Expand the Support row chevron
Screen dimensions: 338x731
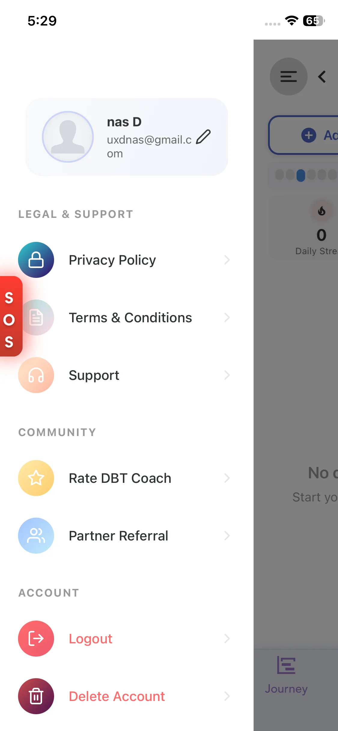[x=227, y=375]
